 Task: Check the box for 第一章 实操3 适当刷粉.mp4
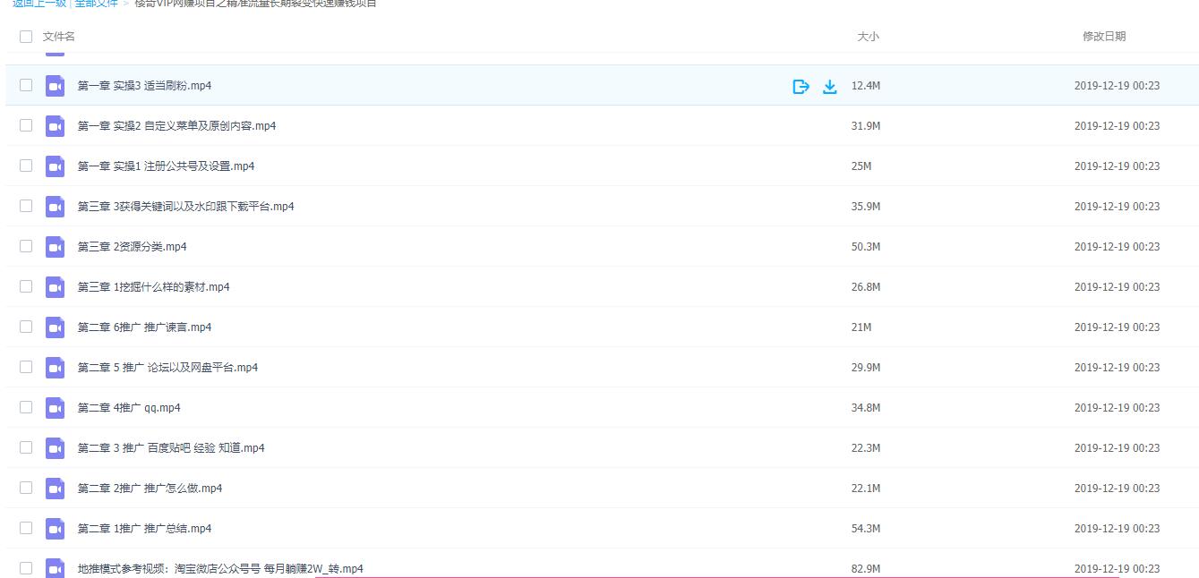point(26,85)
